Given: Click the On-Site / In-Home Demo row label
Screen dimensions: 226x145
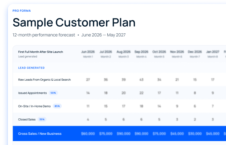Looking at the screenshot, I should click(34, 106).
